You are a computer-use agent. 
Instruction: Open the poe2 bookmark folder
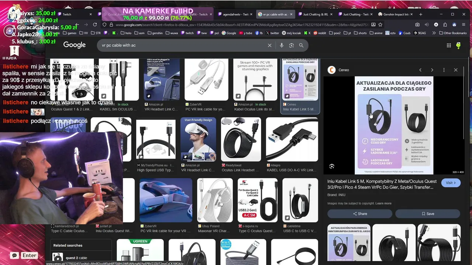335,33
